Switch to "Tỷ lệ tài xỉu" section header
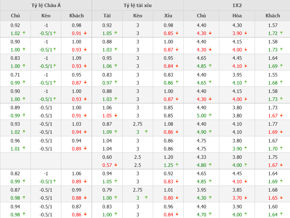This screenshot has height=218, width=290. pyautogui.click(x=137, y=5)
